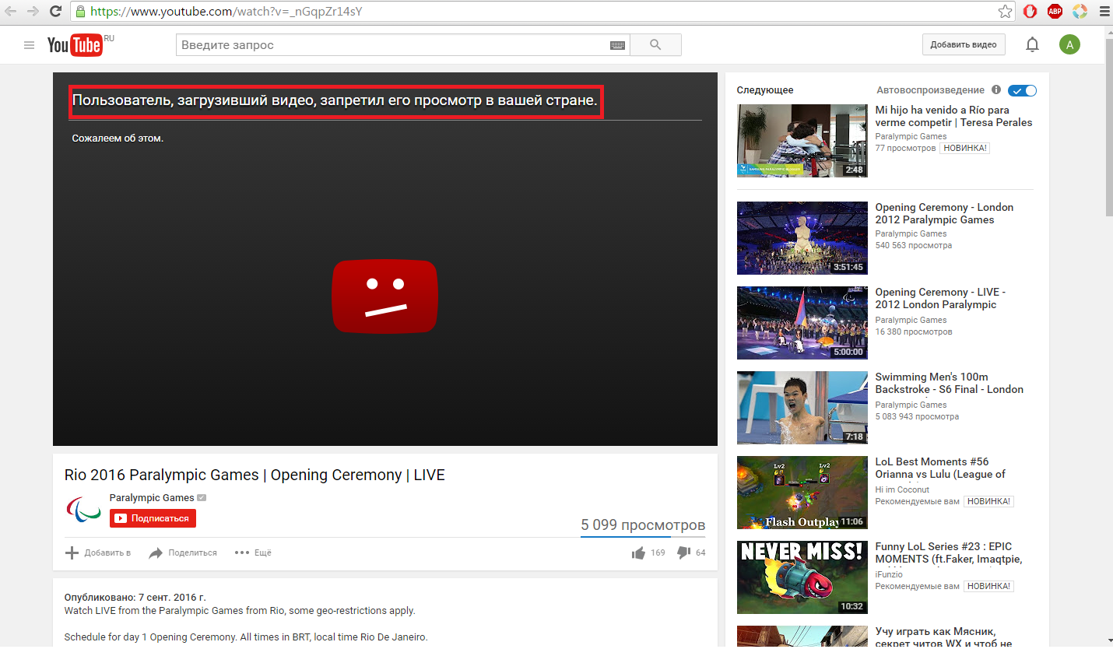Click Hi im Coconut channel name

(902, 489)
